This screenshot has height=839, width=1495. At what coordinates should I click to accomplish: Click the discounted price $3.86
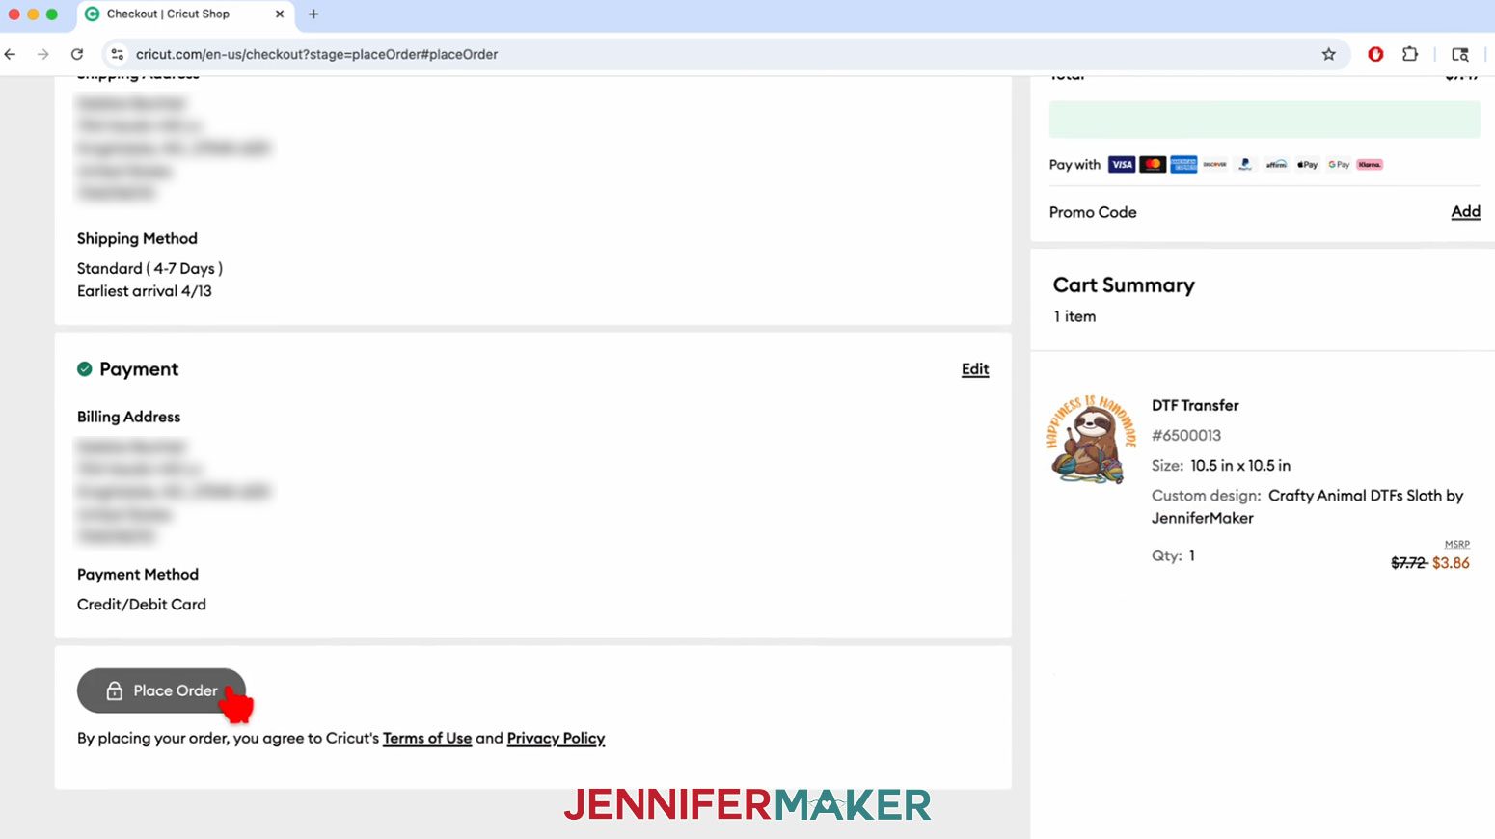coord(1451,563)
